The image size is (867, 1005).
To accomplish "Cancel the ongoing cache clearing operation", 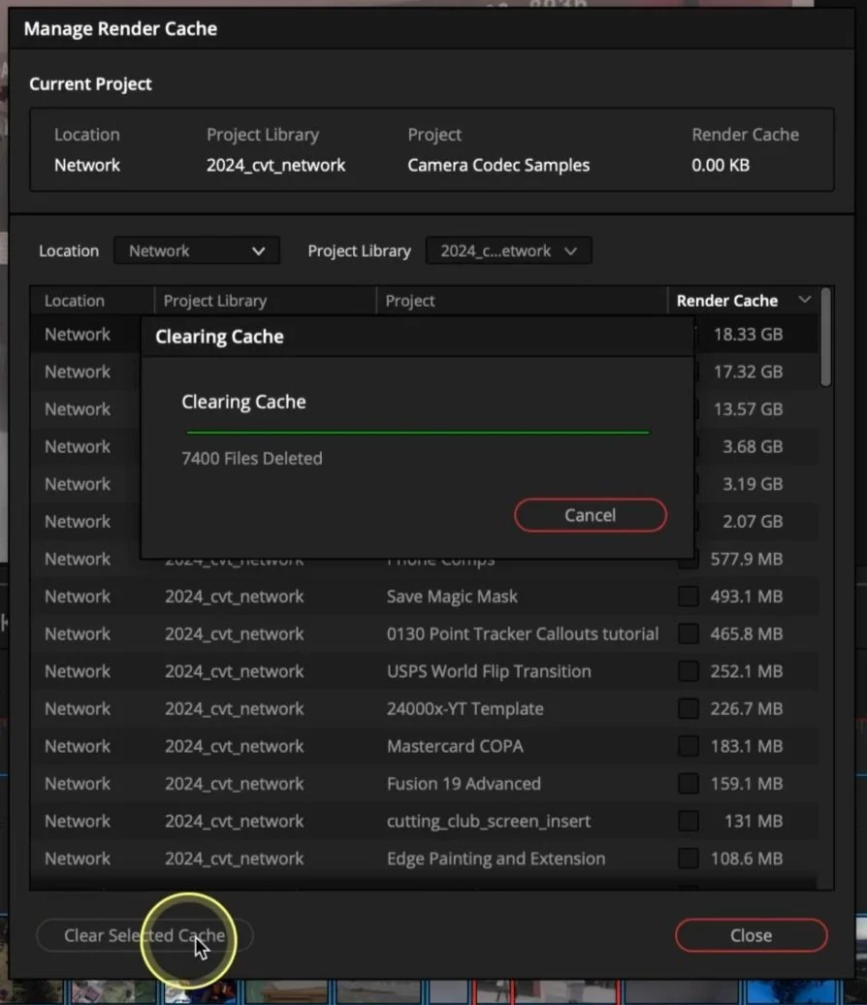I will click(590, 515).
